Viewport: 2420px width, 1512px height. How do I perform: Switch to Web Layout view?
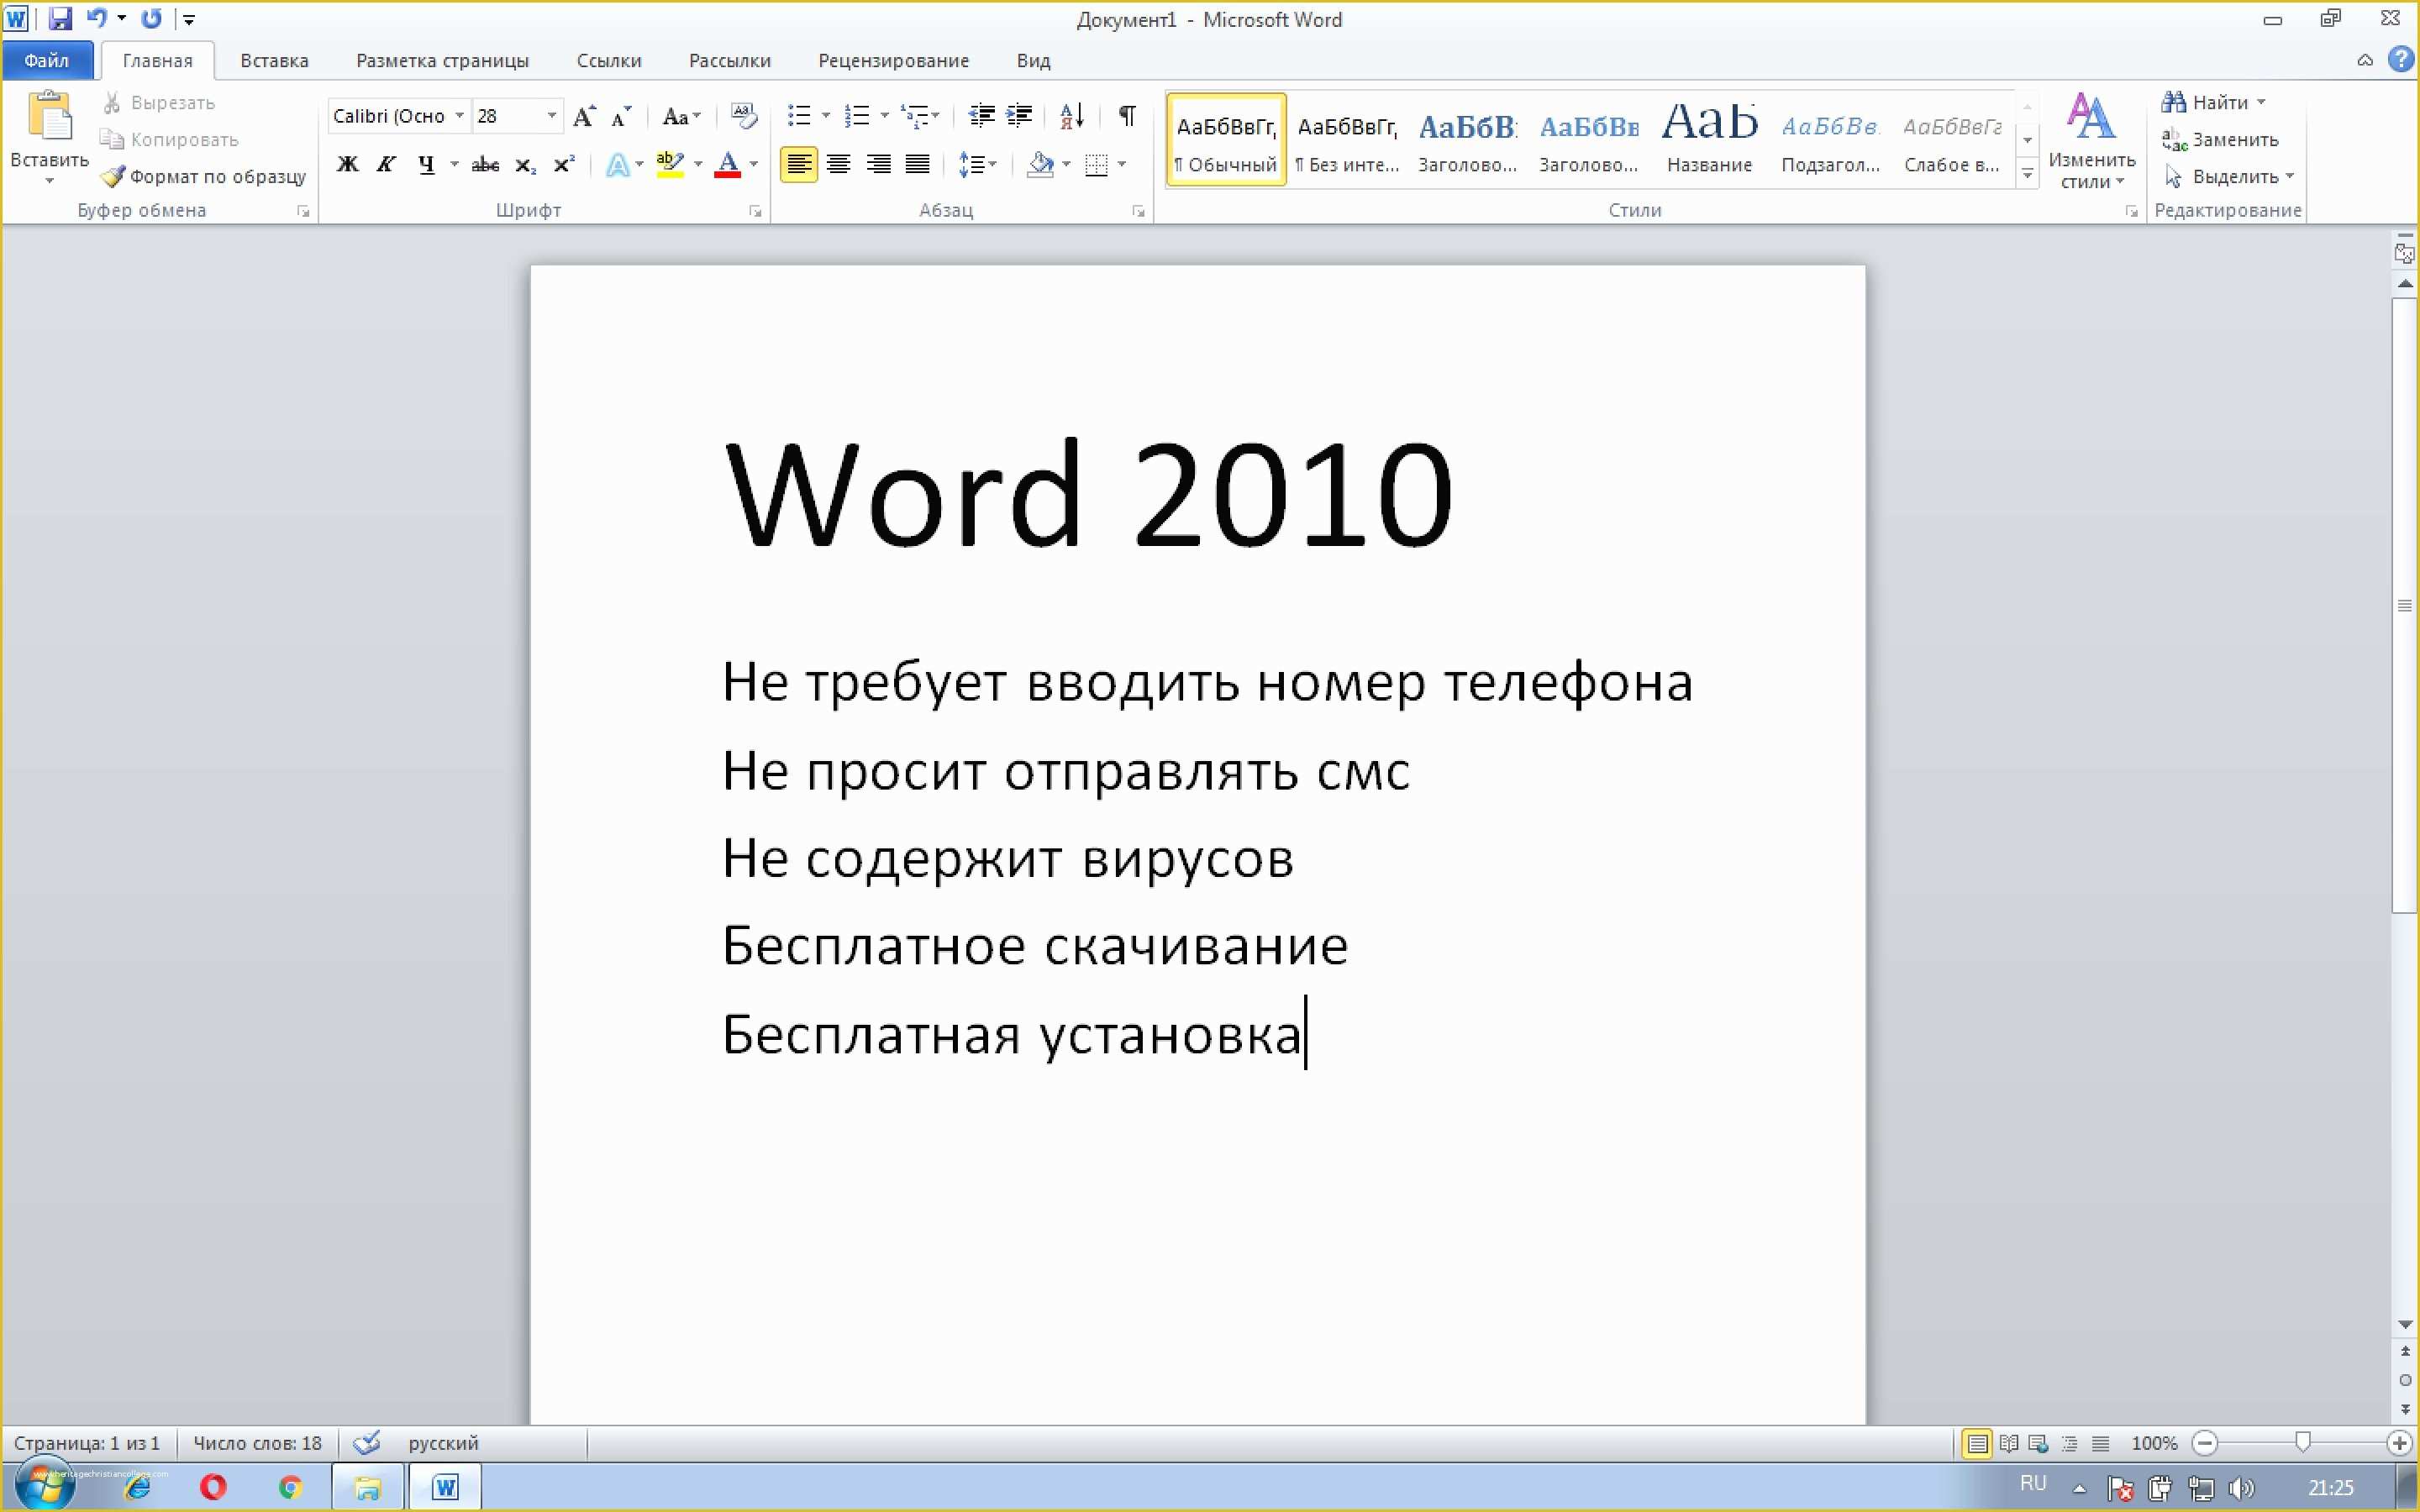pos(2038,1443)
